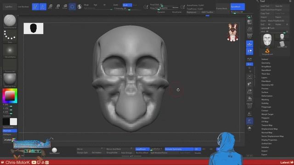Toggle the Alternate button
Viewport: 294px width, 165px height.
[10, 131]
